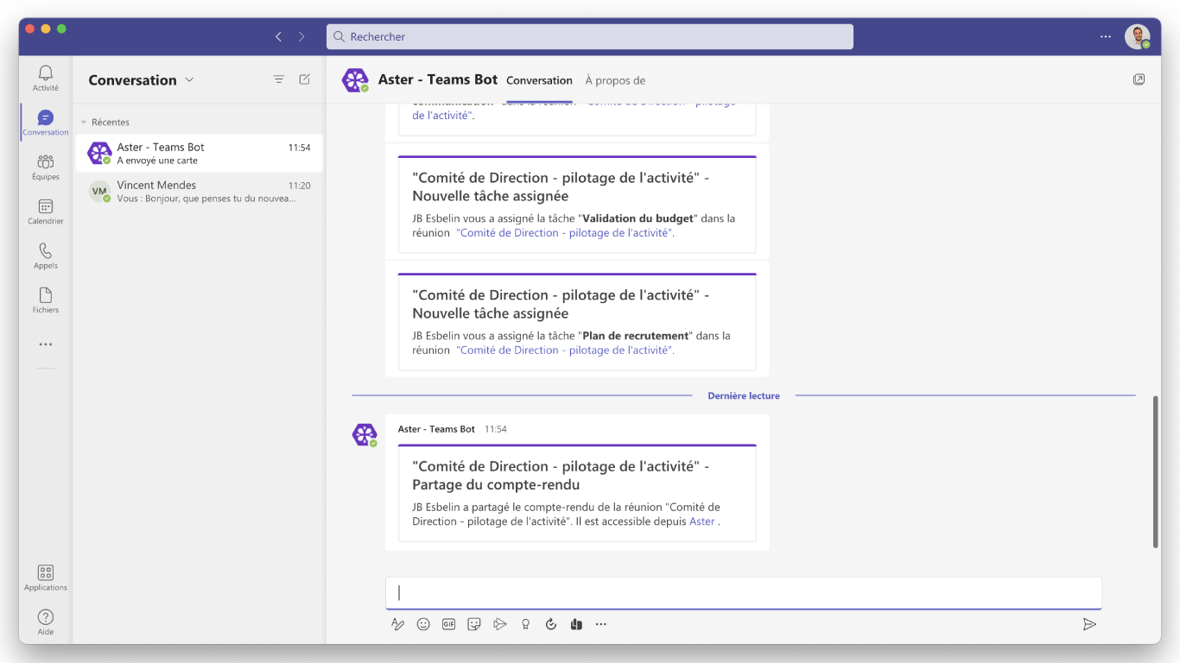
Task: Click 'A envoyé une carte' preview text
Action: pos(157,161)
